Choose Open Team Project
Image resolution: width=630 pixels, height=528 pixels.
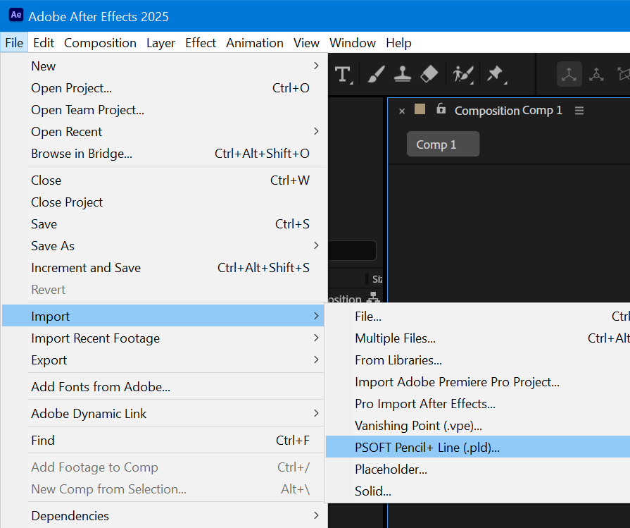(x=164, y=109)
